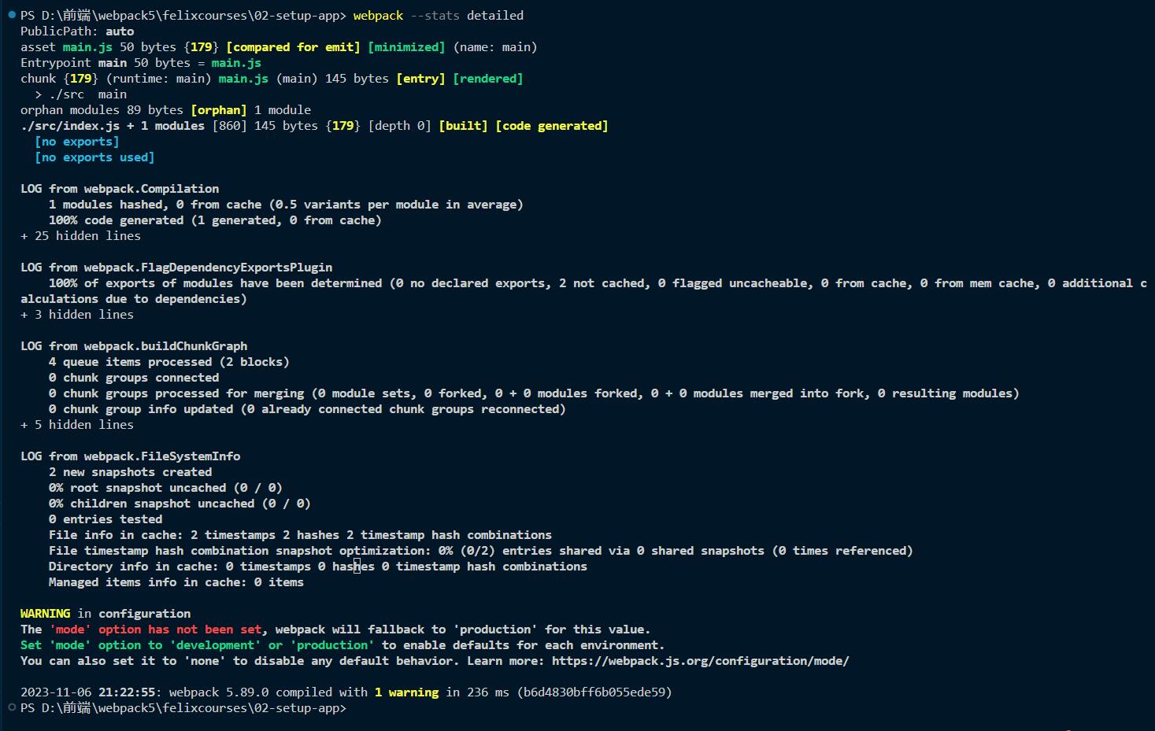
Task: Click 'Managed items info in cache: 0 items'
Action: point(176,582)
